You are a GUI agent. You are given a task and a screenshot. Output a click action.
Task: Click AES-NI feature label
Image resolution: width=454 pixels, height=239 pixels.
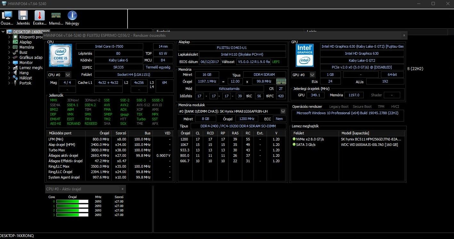55,123
